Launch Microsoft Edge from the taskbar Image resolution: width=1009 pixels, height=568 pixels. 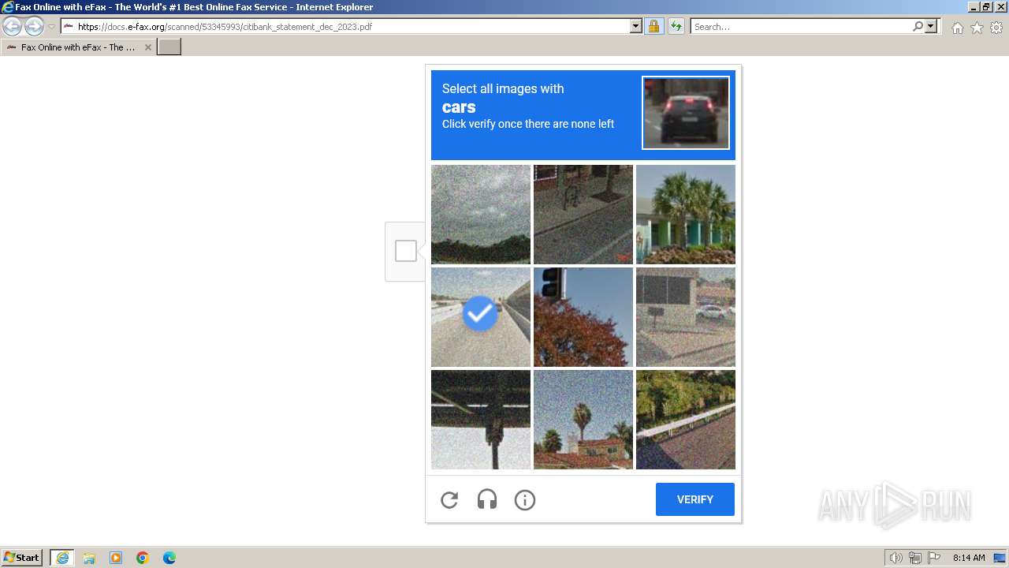coord(169,558)
